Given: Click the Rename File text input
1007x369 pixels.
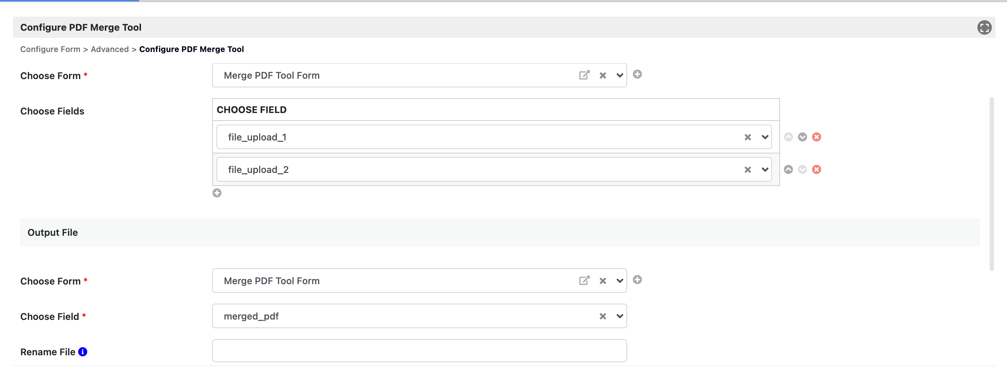Looking at the screenshot, I should pyautogui.click(x=419, y=351).
